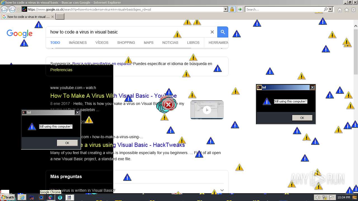Click OK in the left 'lol' dialog
This screenshot has width=358, height=201.
(x=67, y=143)
